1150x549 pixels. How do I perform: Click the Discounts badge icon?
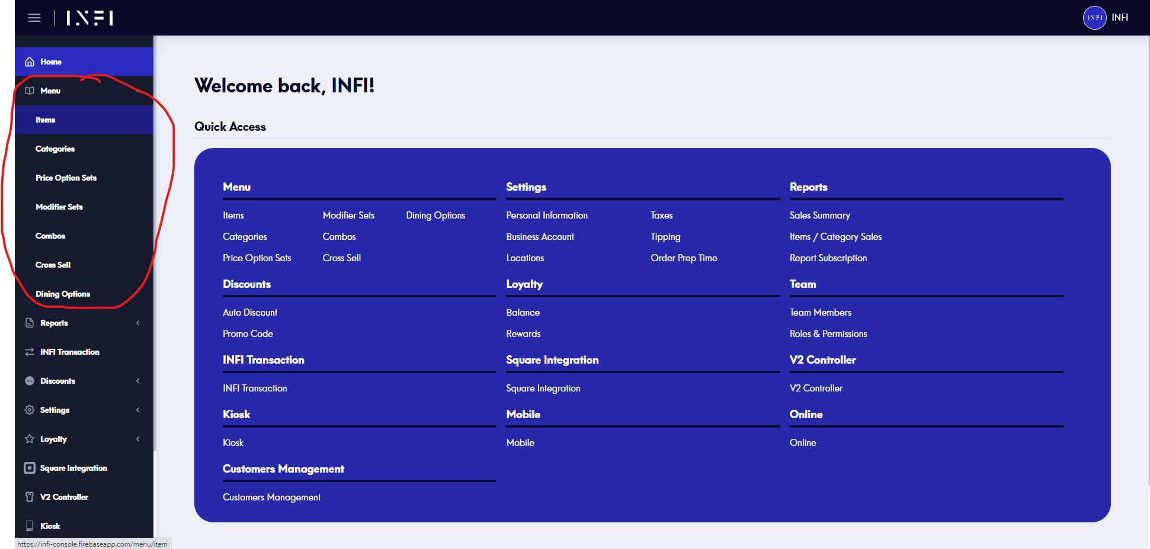click(30, 381)
